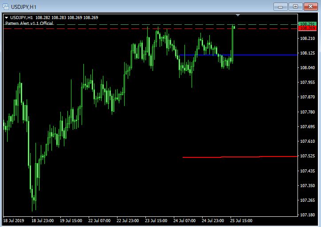Screen dimensions: 321x227
Task: Click the 108.040 price scale value
Action: tap(307, 67)
